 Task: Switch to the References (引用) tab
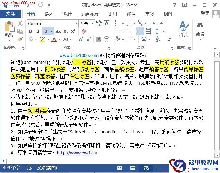112,14
